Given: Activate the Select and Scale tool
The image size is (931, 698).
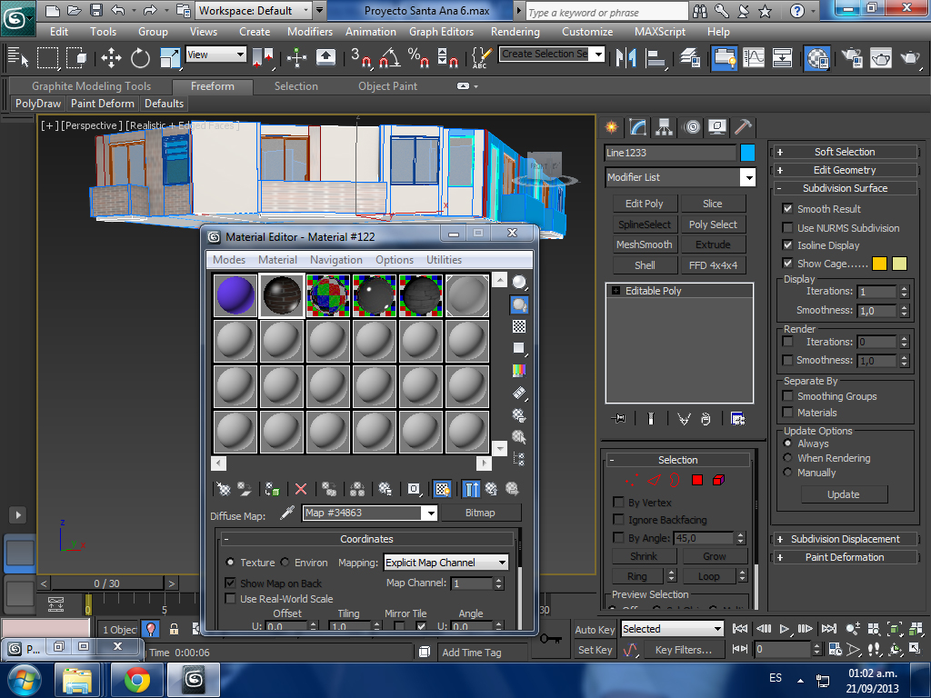Looking at the screenshot, I should [170, 57].
